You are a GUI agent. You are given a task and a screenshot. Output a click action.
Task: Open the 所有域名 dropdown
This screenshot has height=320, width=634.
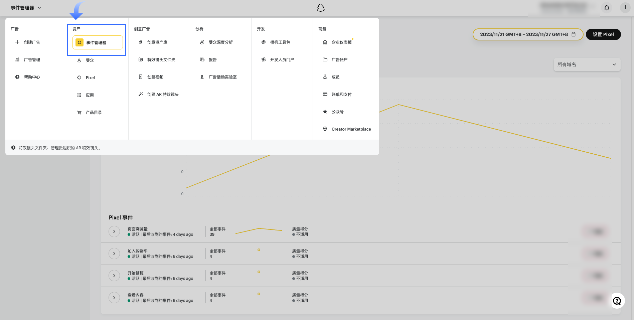point(587,64)
